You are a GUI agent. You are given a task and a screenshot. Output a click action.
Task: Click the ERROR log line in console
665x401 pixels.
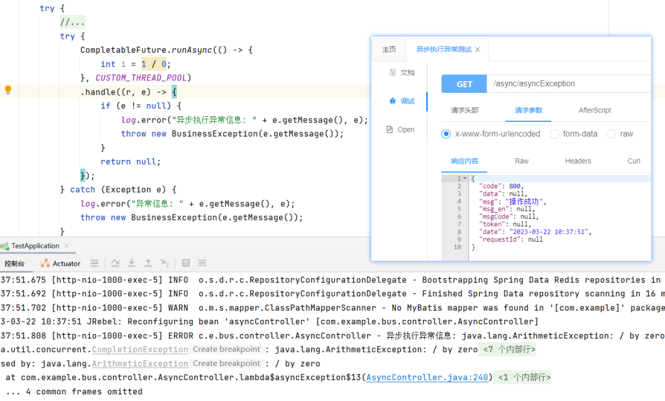click(x=332, y=336)
